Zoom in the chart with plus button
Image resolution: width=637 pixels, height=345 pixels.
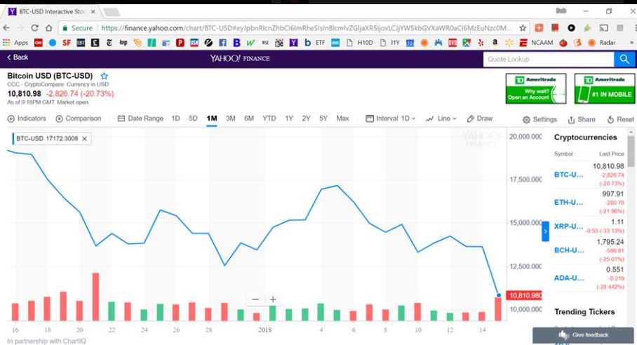click(x=273, y=299)
